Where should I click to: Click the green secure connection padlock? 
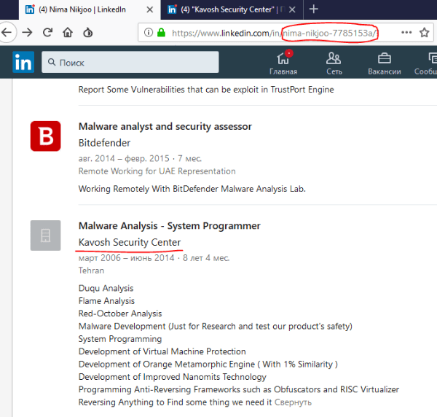click(x=161, y=33)
